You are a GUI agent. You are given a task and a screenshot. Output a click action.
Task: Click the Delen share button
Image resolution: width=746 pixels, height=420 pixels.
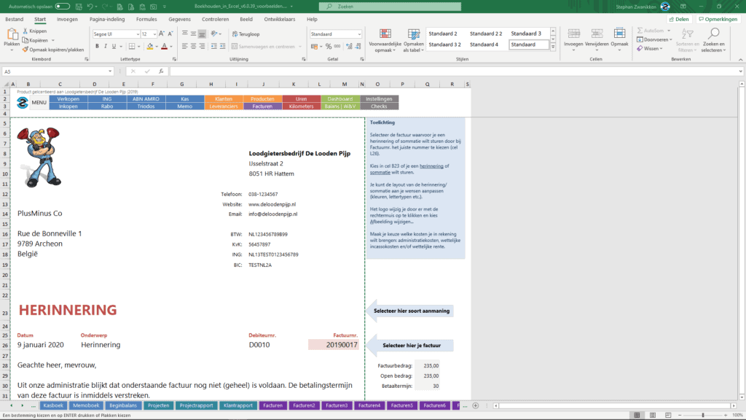(679, 19)
